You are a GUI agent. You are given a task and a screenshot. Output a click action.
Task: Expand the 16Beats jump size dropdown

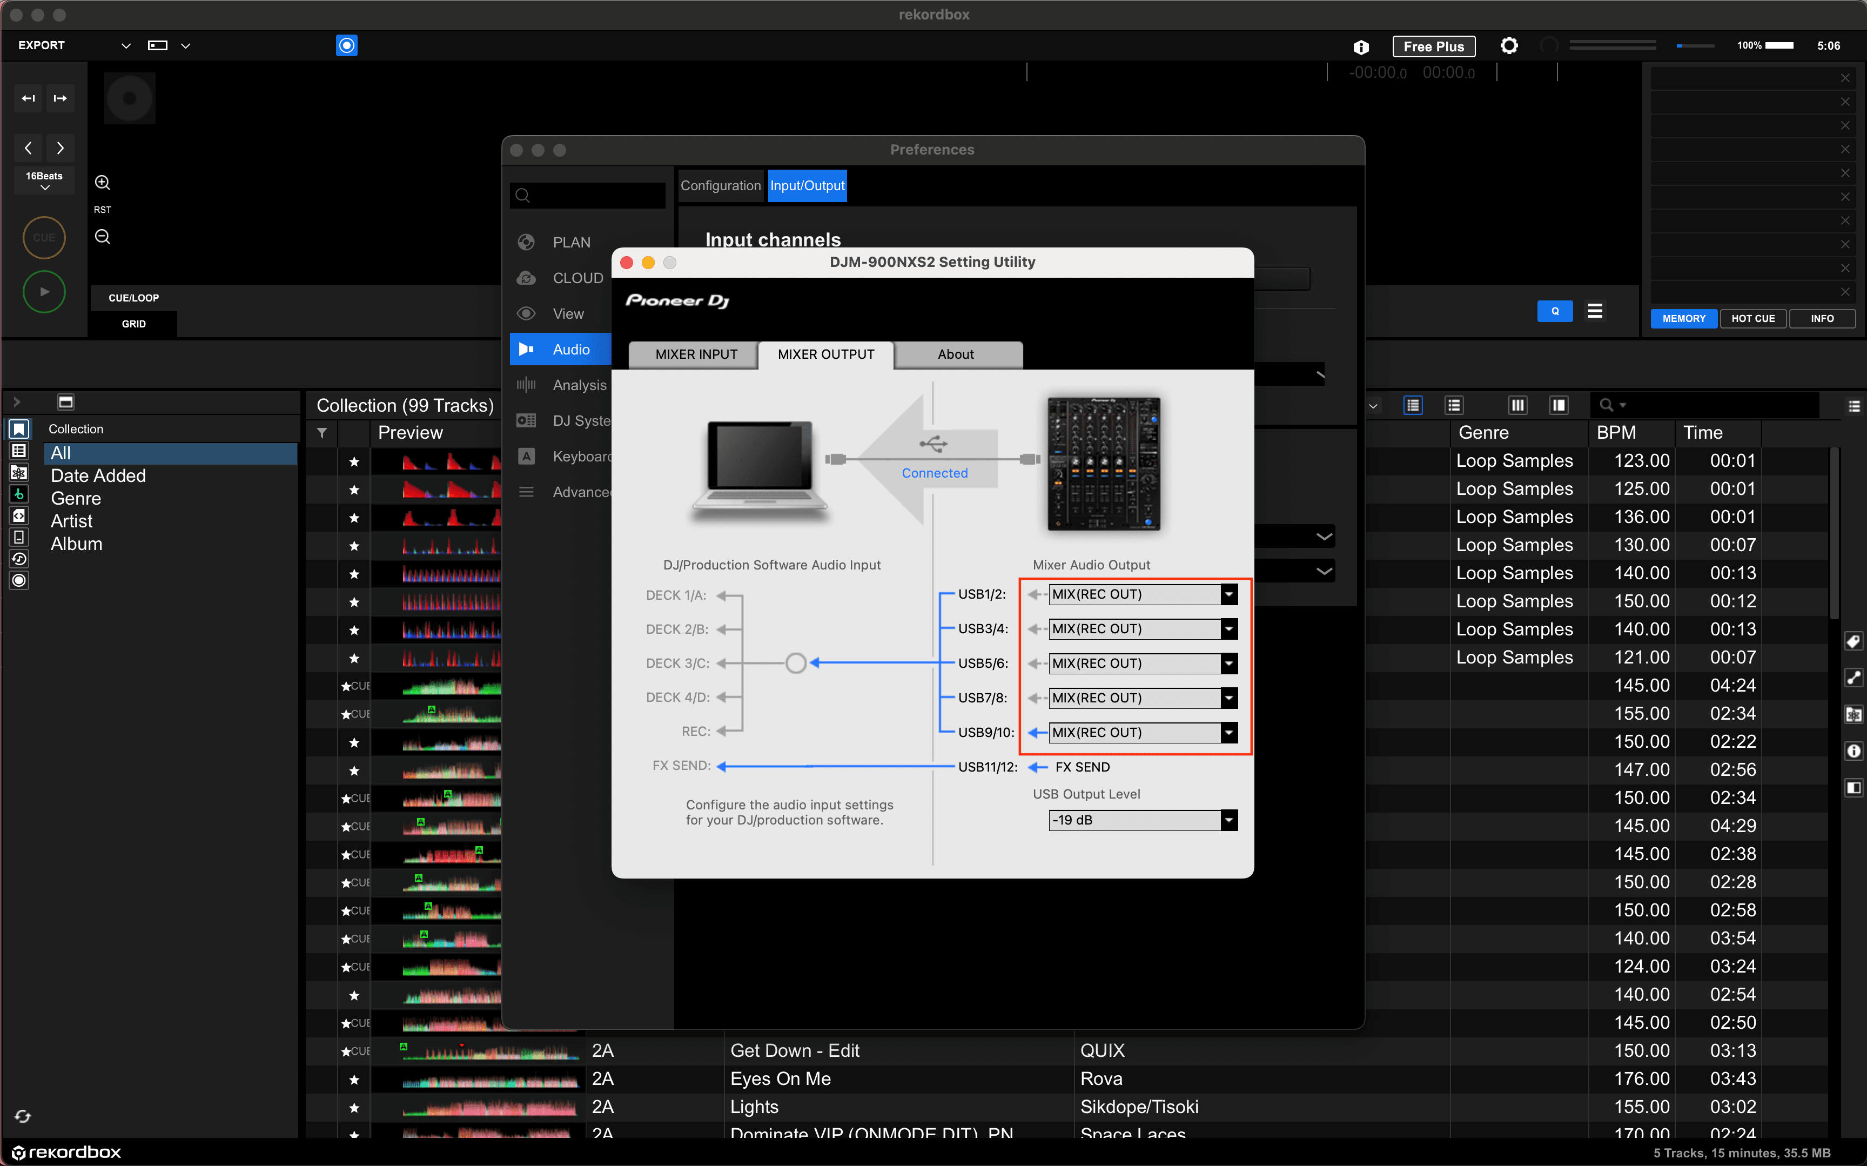point(45,180)
